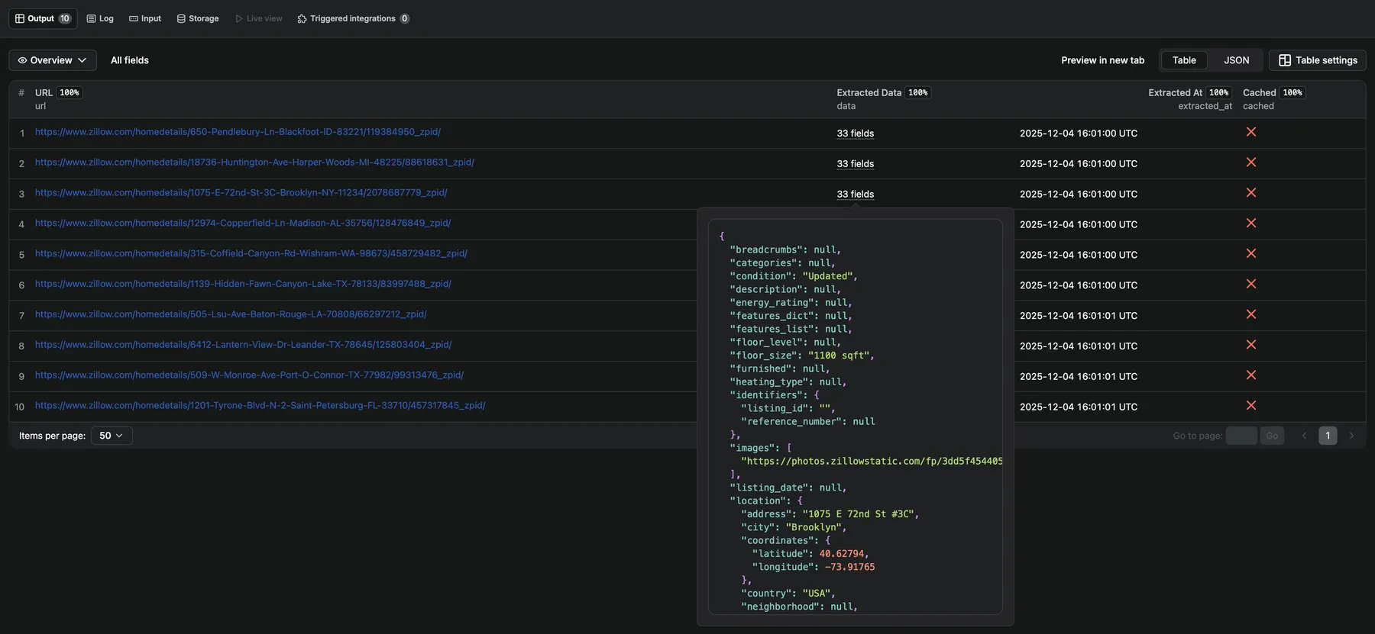Open the Output tab

(x=43, y=18)
